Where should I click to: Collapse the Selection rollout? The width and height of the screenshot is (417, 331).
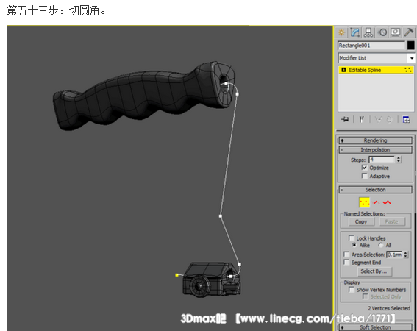375,190
